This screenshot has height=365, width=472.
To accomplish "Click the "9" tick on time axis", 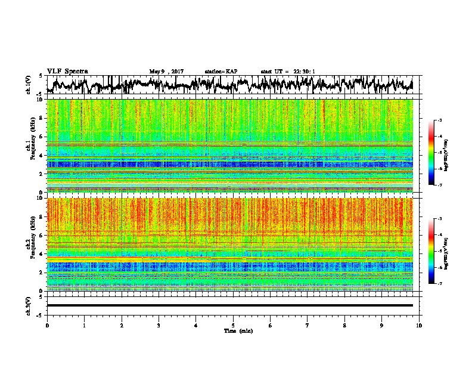I will [381, 326].
